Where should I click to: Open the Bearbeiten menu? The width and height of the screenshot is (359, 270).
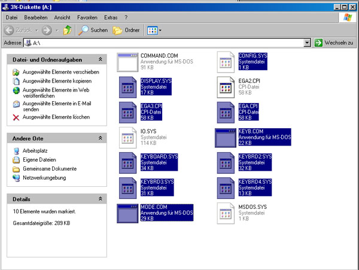[x=36, y=17]
